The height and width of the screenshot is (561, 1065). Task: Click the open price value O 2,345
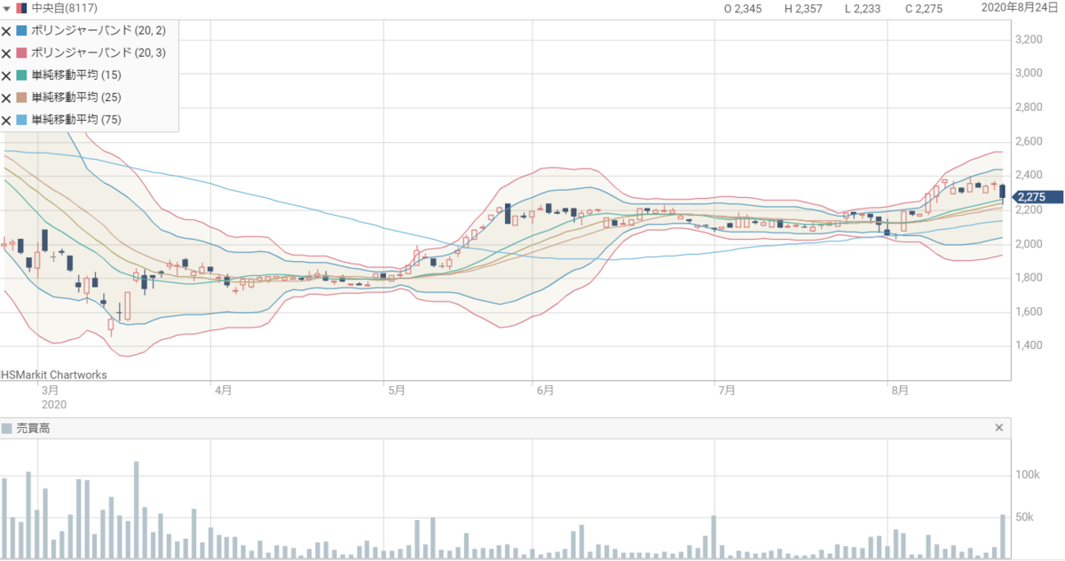[x=743, y=9]
